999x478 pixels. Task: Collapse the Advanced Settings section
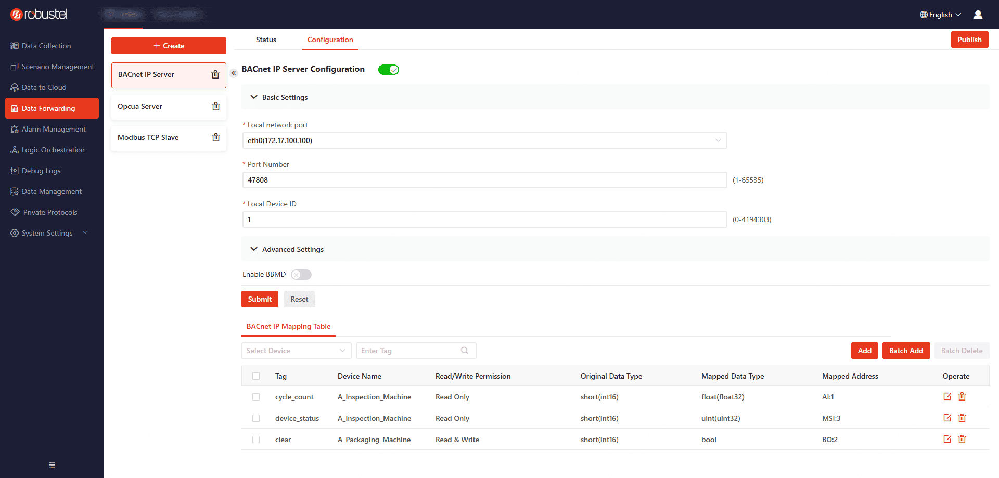[254, 249]
